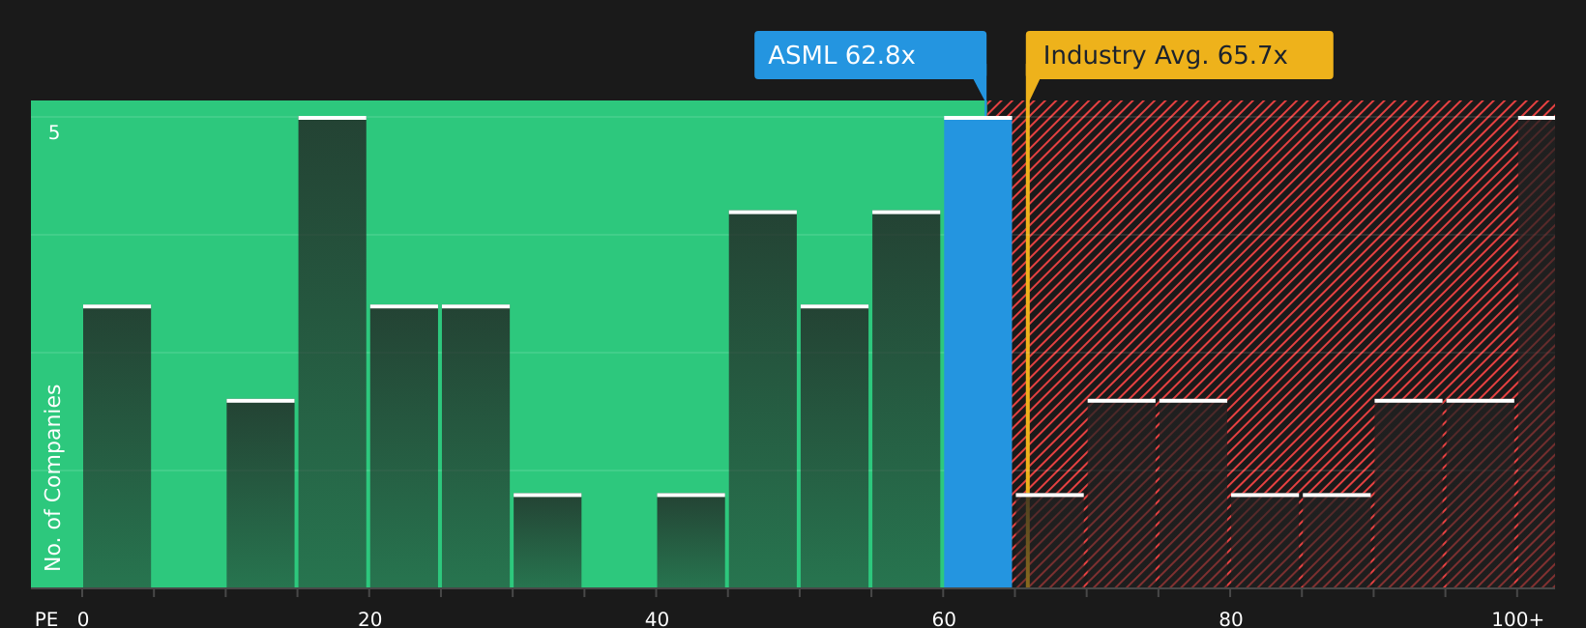Viewport: 1586px width, 628px height.
Task: Select the short bar for PE 40-45
Action: tap(690, 541)
